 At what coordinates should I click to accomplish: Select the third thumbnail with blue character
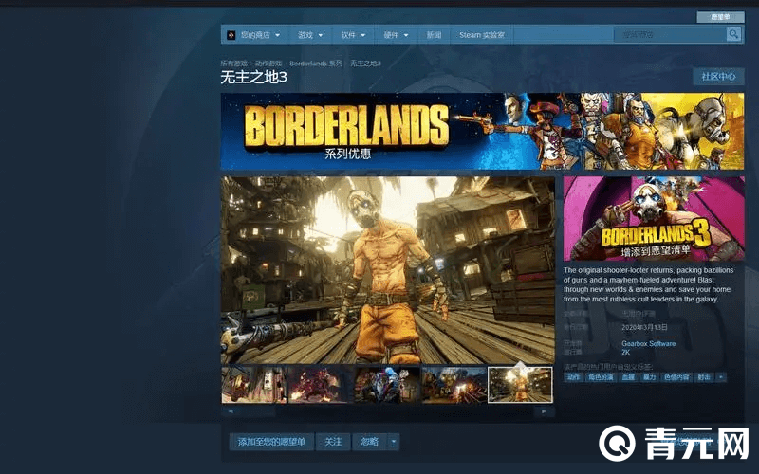[386, 385]
